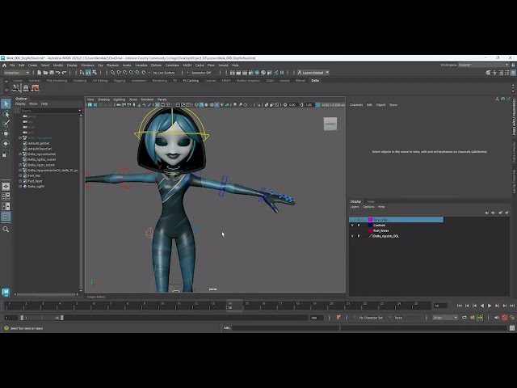
Task: Open the Animation menu set dropdown
Action: click(x=16, y=73)
